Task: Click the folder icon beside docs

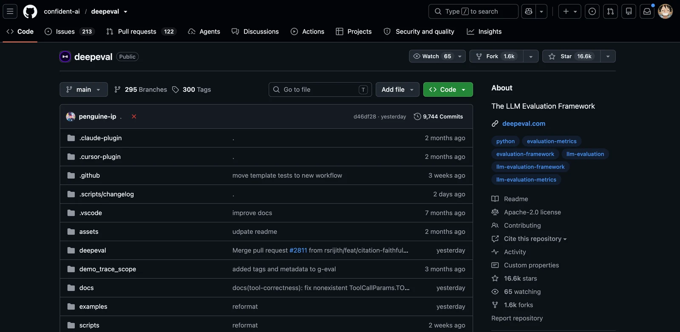Action: [x=71, y=288]
